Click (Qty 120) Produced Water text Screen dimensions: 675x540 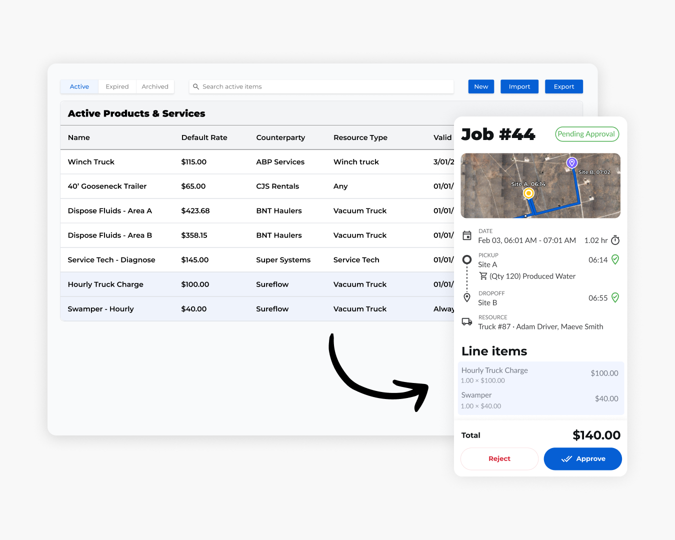pos(532,276)
